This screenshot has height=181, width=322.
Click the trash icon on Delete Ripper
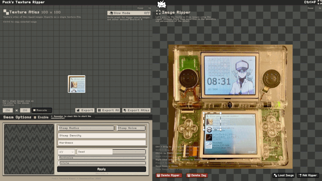[x=158, y=175]
